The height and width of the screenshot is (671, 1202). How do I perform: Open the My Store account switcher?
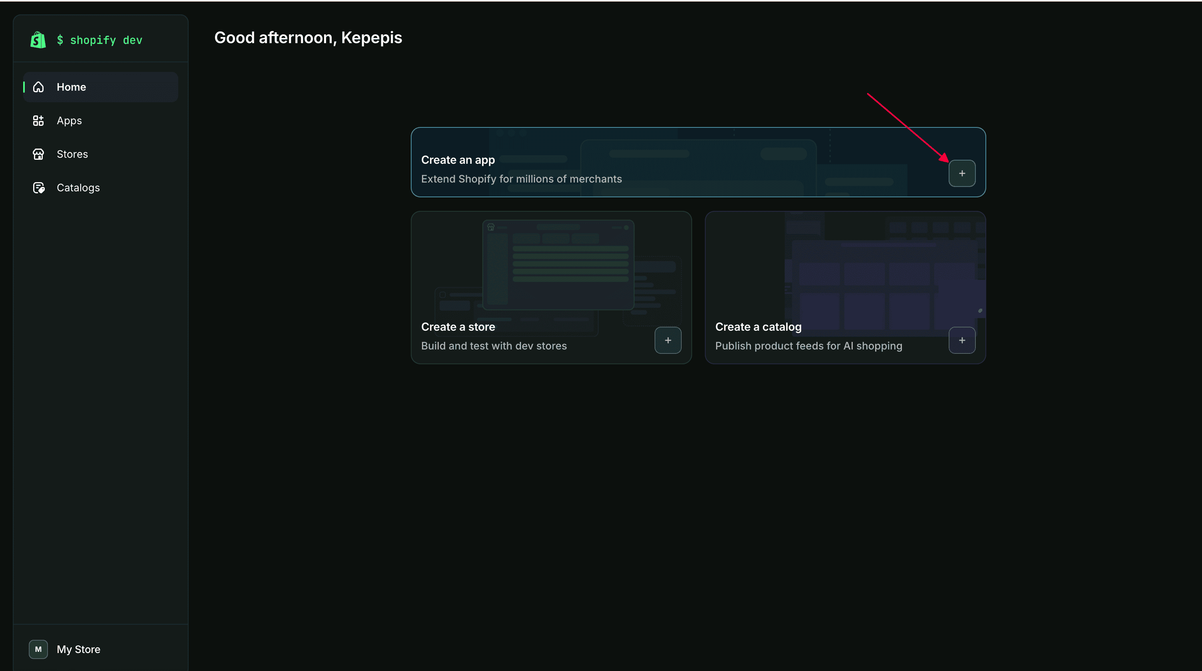coord(101,649)
